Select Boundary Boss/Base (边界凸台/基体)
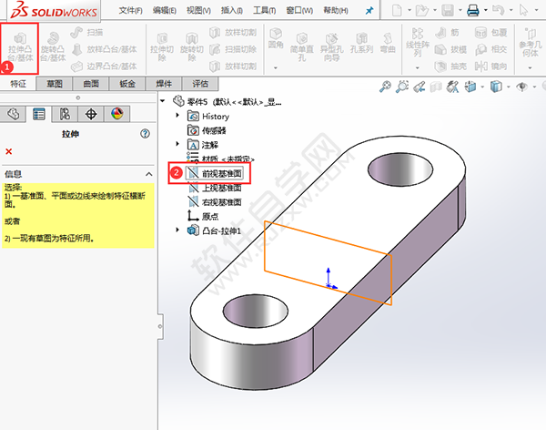The image size is (546, 430). click(104, 66)
